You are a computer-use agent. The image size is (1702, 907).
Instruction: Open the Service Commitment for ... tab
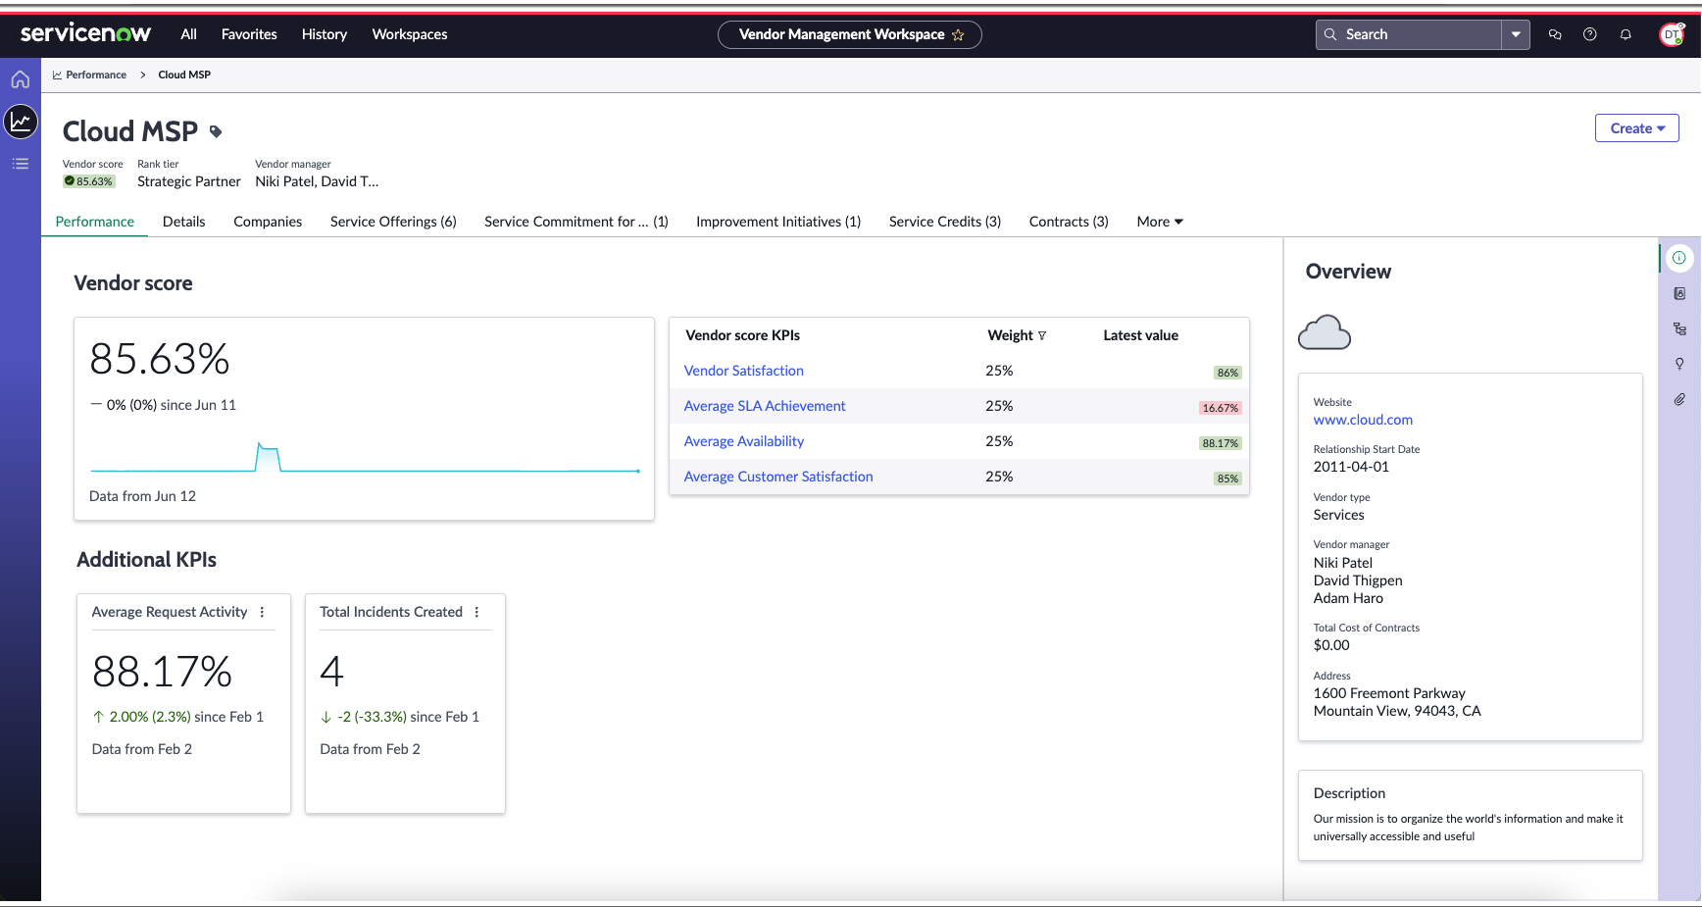(576, 222)
